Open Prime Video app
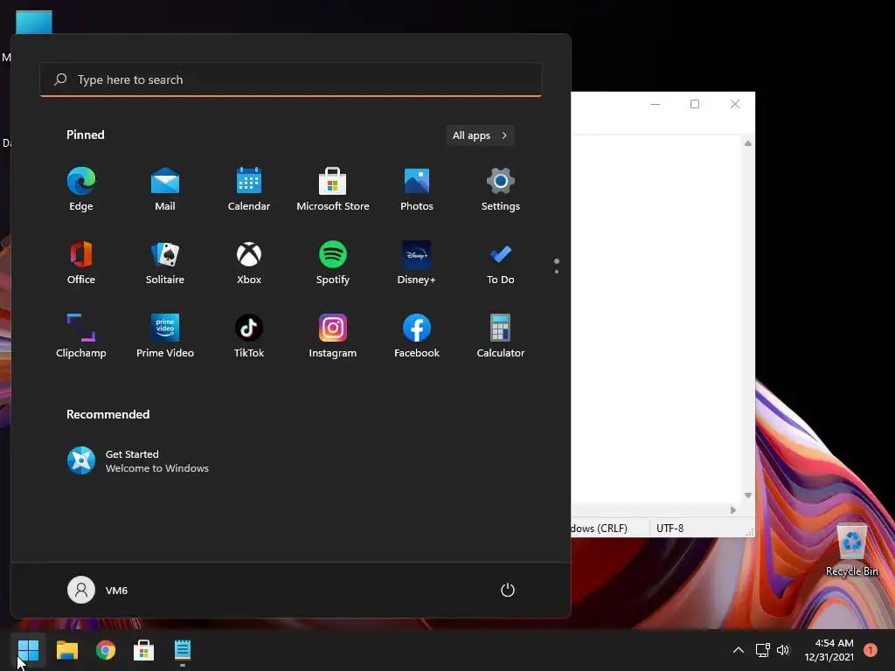895x671 pixels. coord(165,336)
